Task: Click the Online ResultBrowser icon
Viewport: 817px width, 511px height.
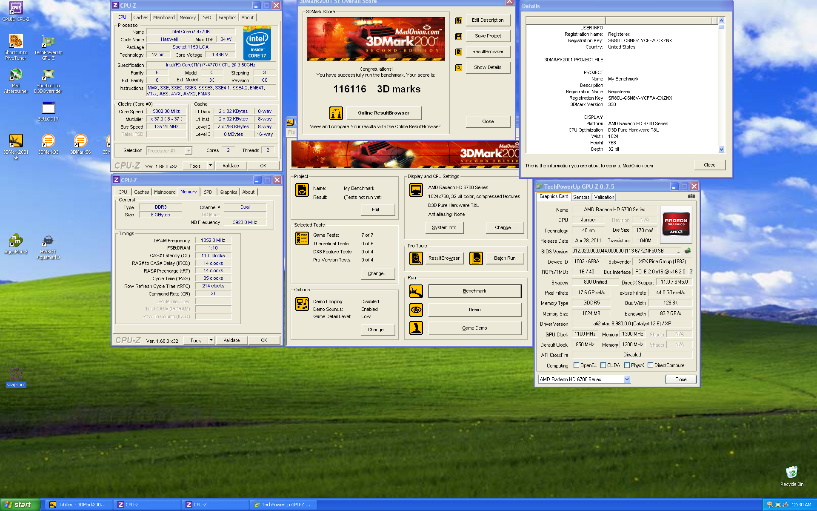Action: click(336, 113)
